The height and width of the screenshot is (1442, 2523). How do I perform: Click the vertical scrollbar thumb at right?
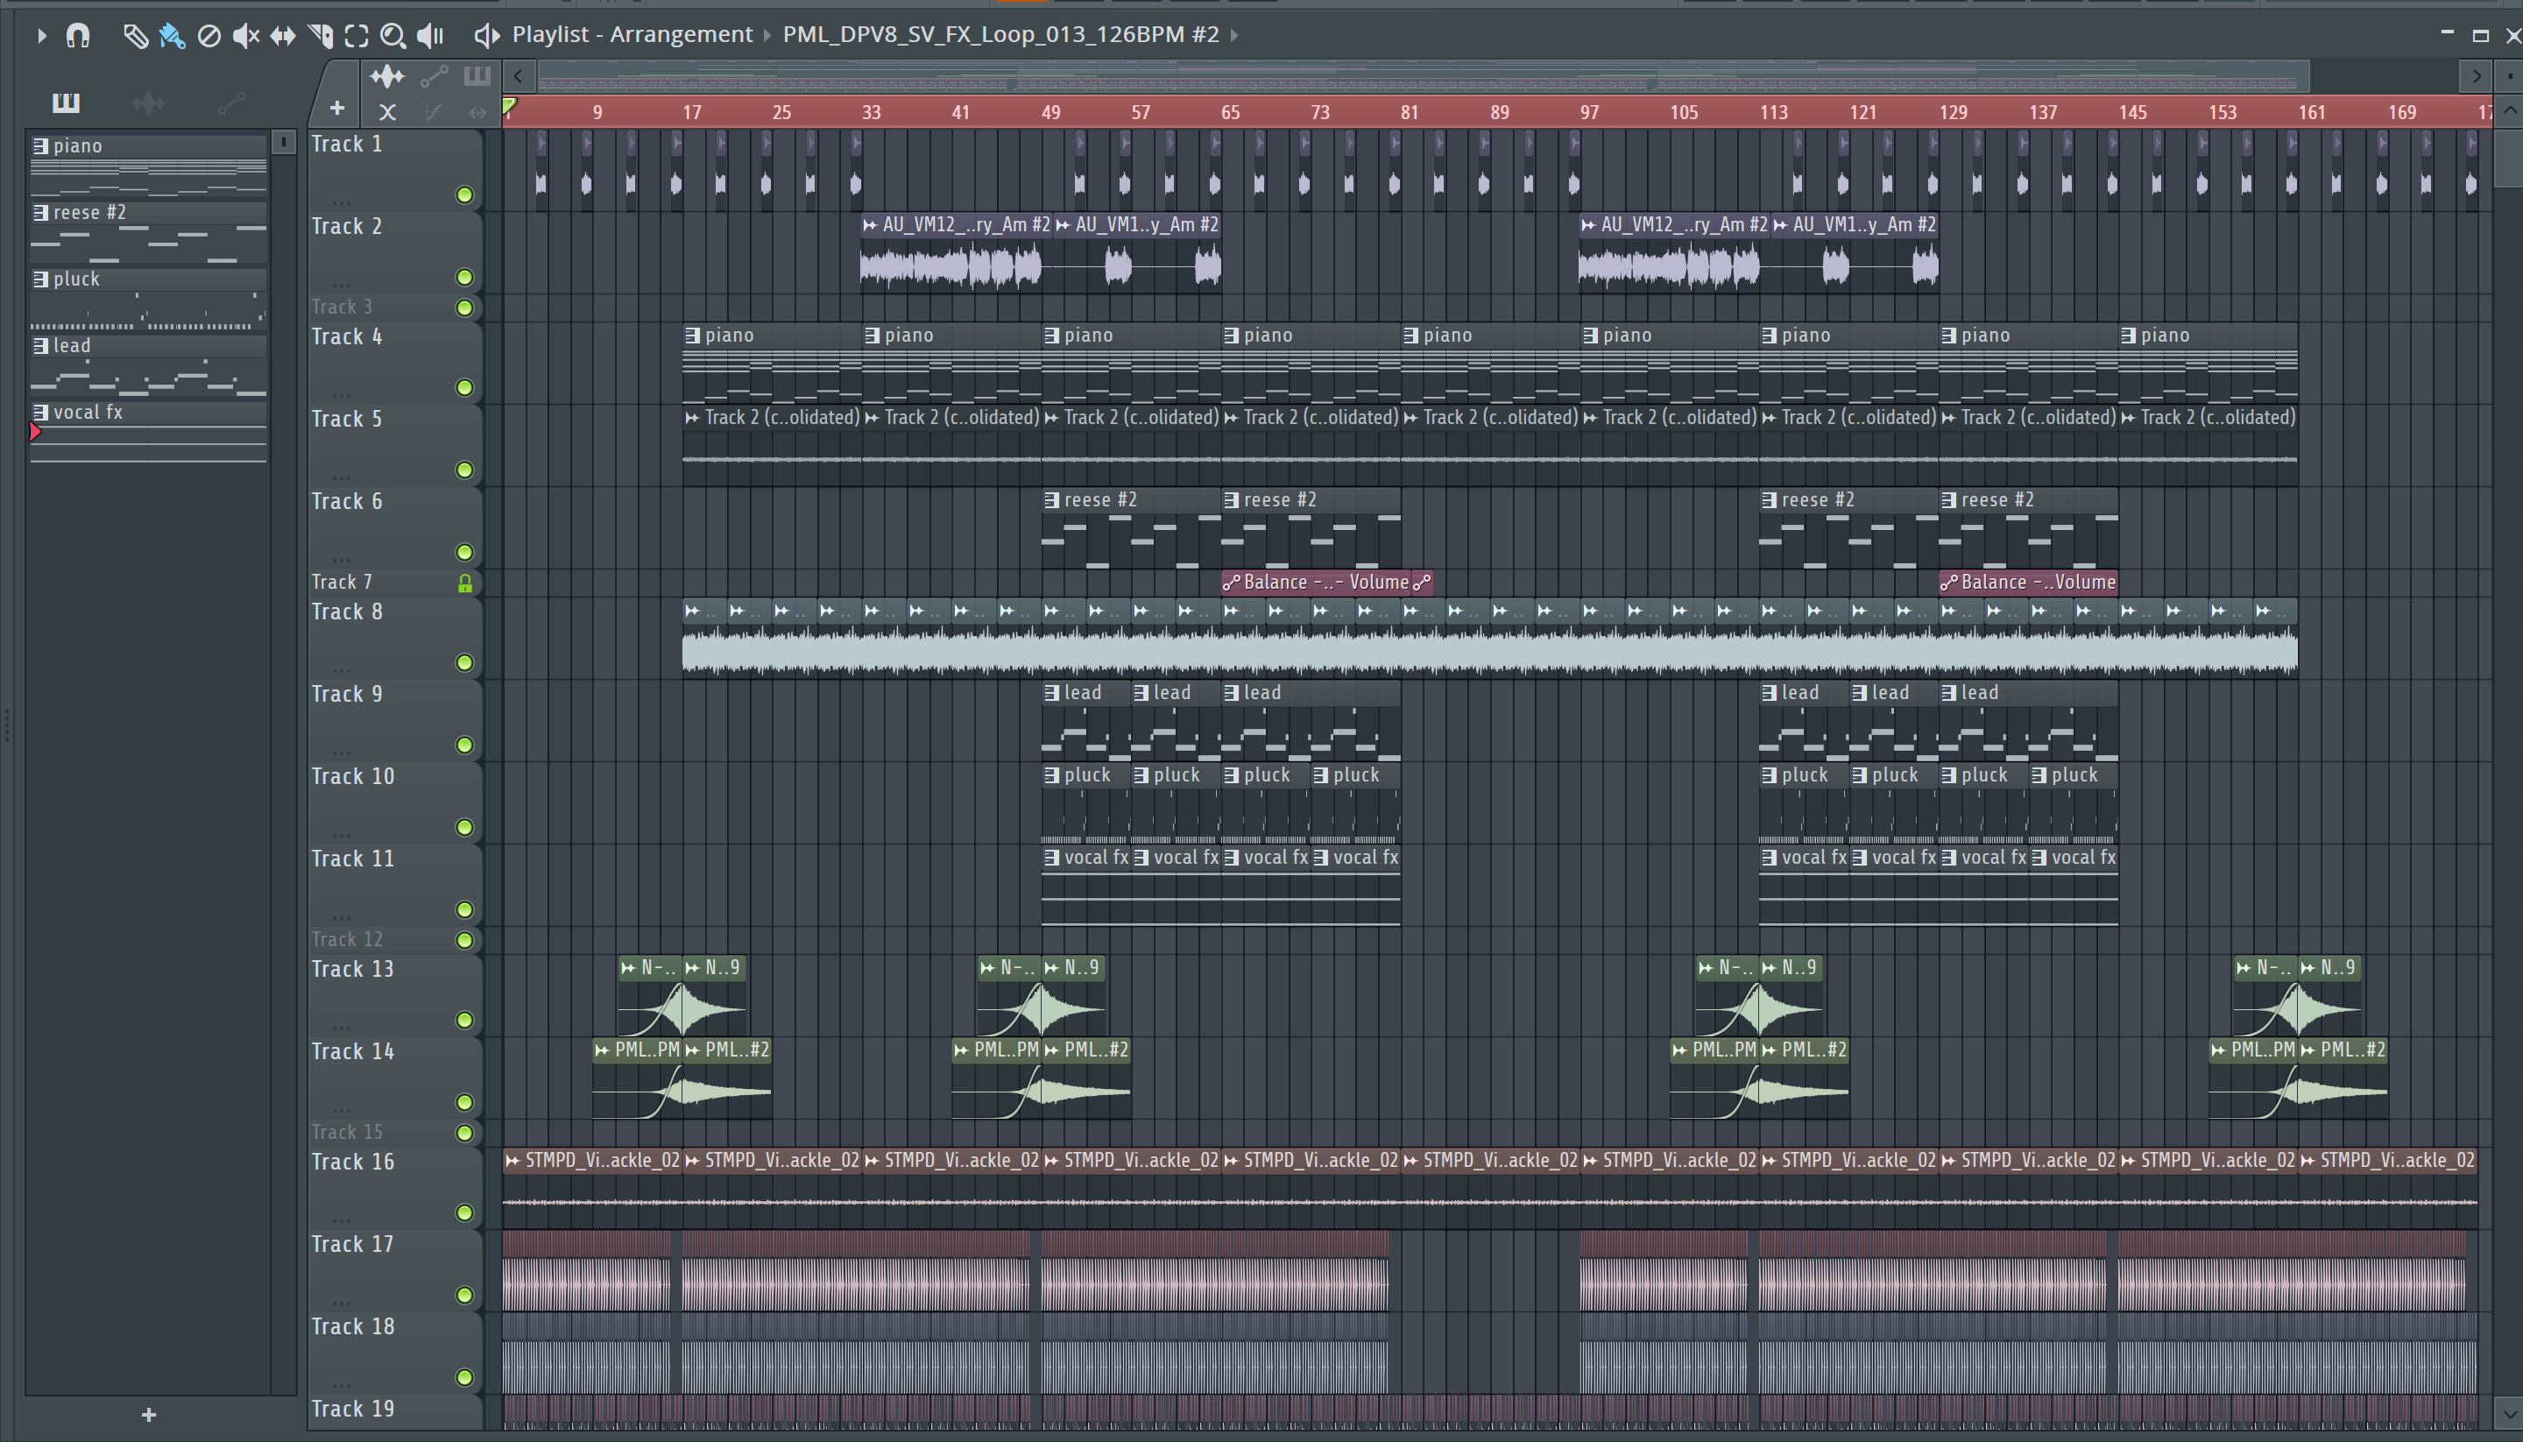2508,157
